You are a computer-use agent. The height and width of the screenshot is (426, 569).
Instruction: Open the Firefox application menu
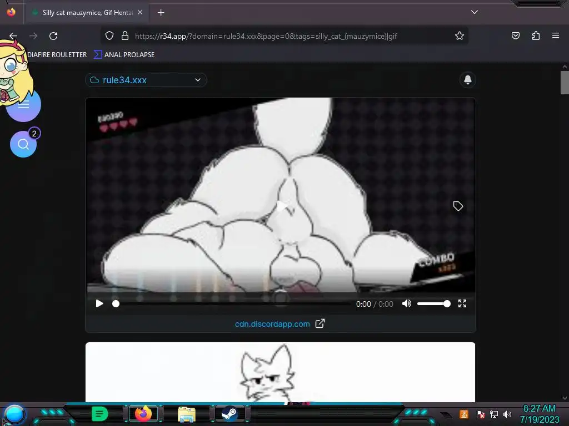point(556,35)
